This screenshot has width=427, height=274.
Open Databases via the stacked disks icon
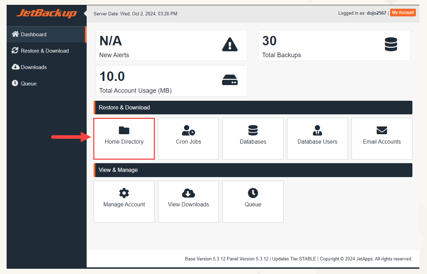click(253, 130)
